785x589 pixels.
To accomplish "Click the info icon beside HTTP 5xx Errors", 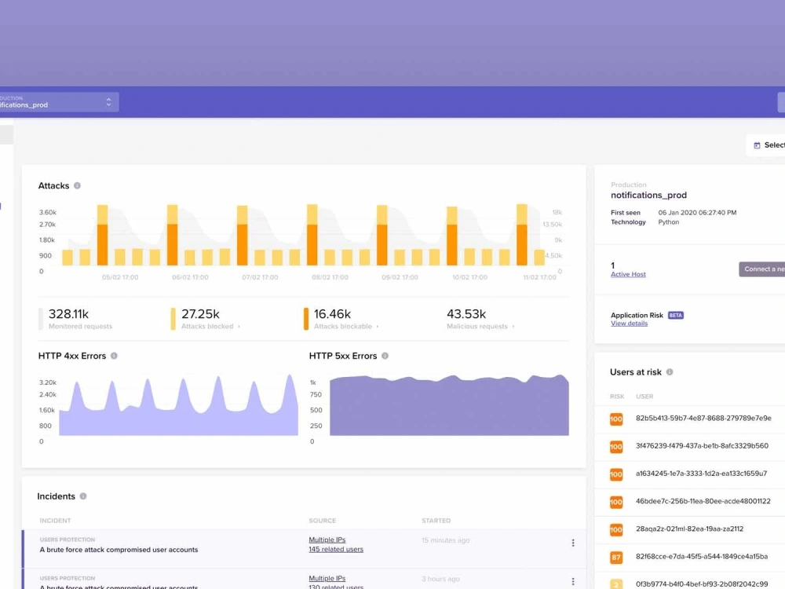I will 385,356.
